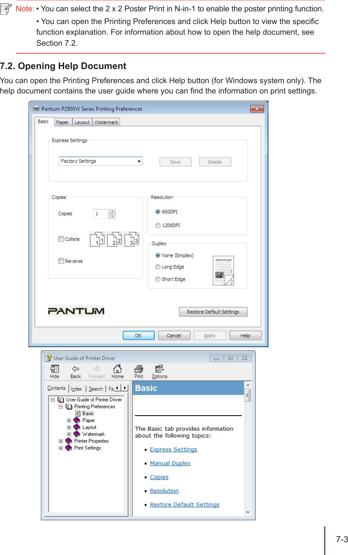Open the Index tab in User Guide
This screenshot has width=348, height=555.
point(77,389)
